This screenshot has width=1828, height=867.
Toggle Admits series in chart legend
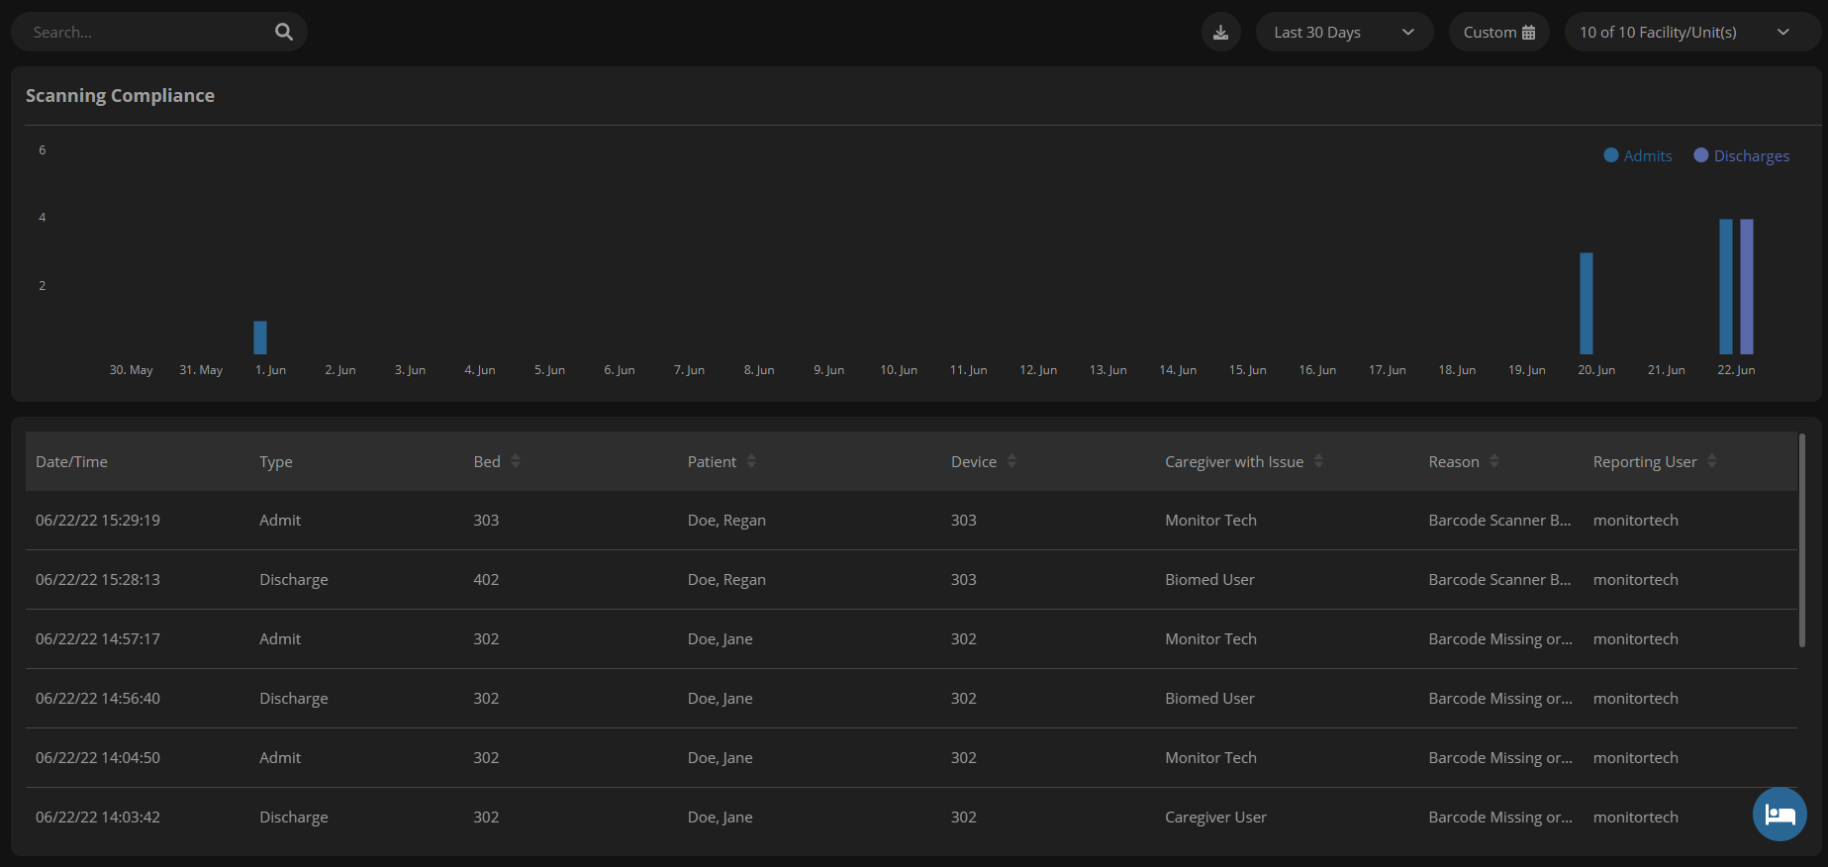1638,156
